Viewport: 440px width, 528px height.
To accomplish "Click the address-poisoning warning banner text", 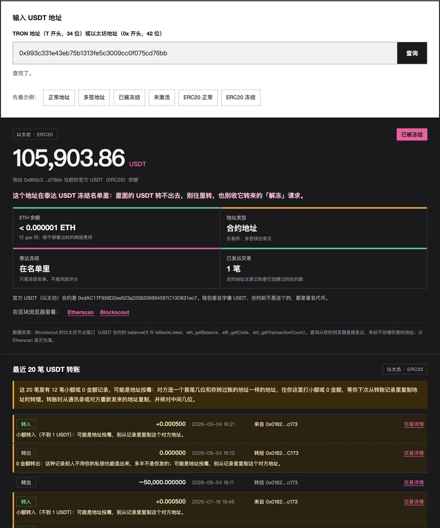I will coord(218,395).
